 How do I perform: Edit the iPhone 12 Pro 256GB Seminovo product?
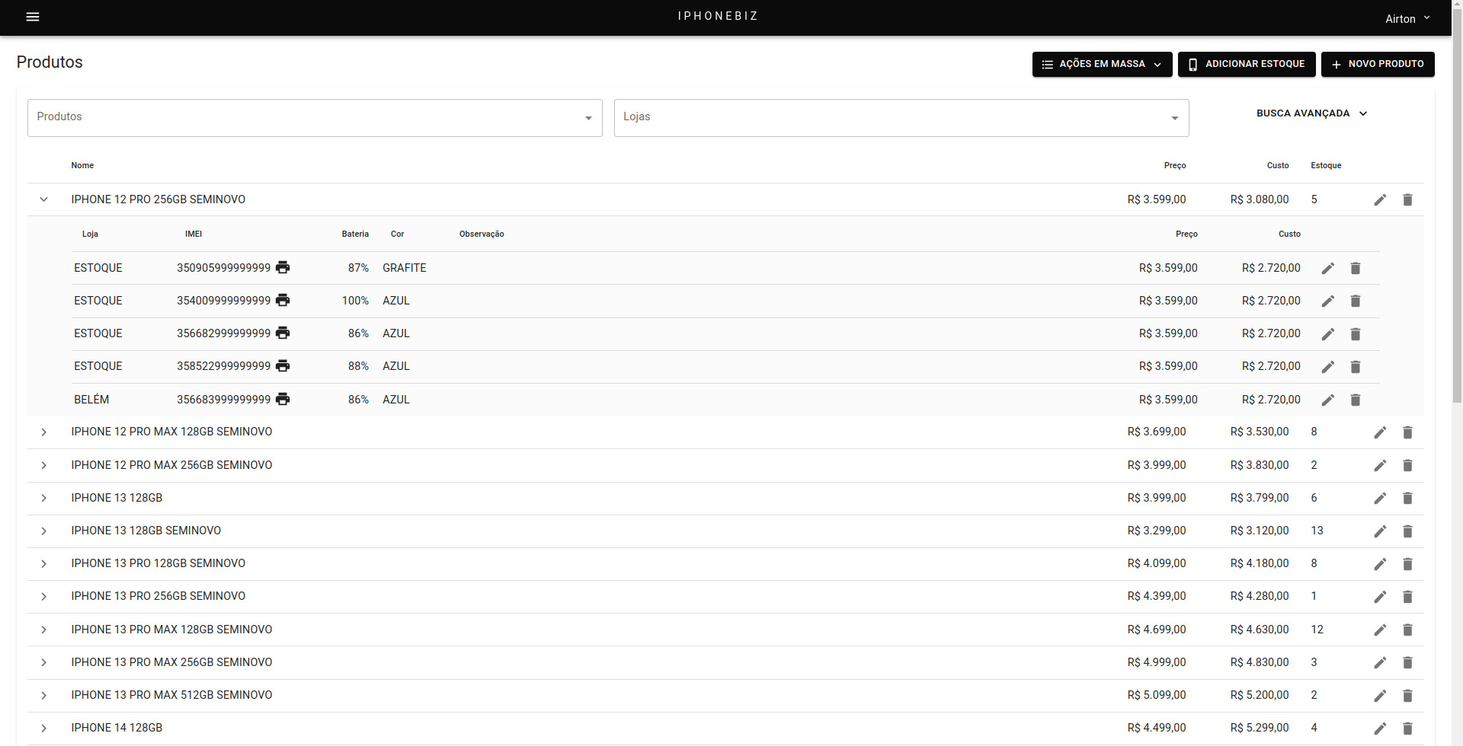1380,199
